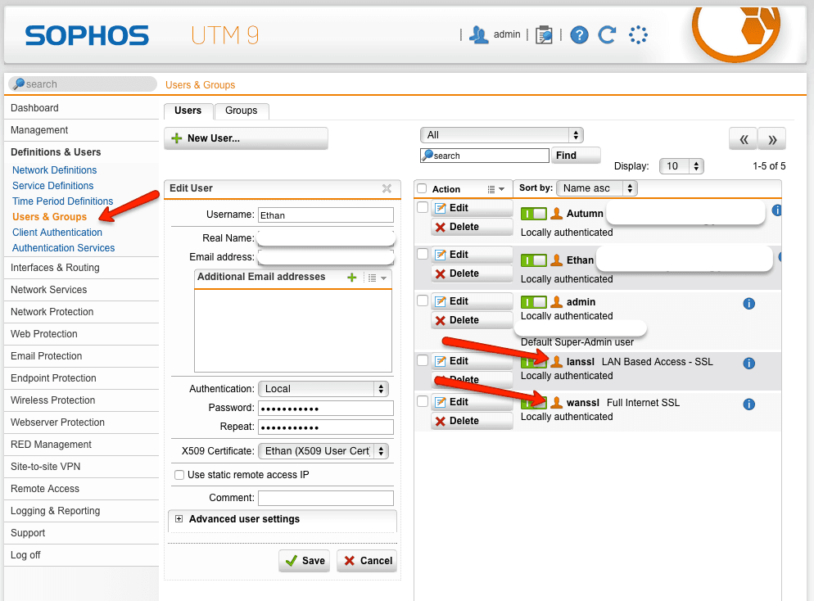Open Additional Email addresses list menu
814x601 pixels.
(x=377, y=278)
